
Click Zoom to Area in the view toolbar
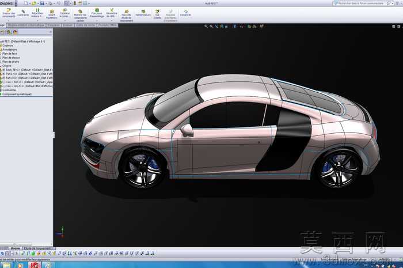(x=211, y=27)
